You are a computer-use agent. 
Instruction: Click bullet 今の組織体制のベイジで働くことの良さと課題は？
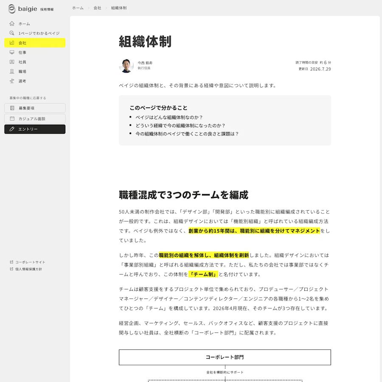[x=187, y=134]
